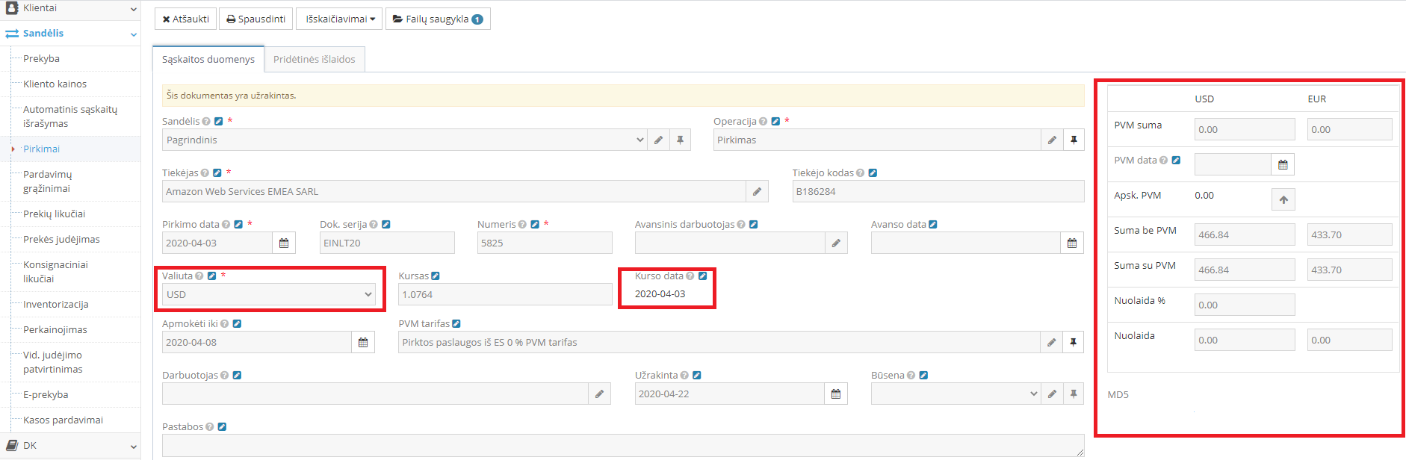This screenshot has width=1406, height=460.
Task: Open the calendar for Pirkimo data
Action: (284, 243)
